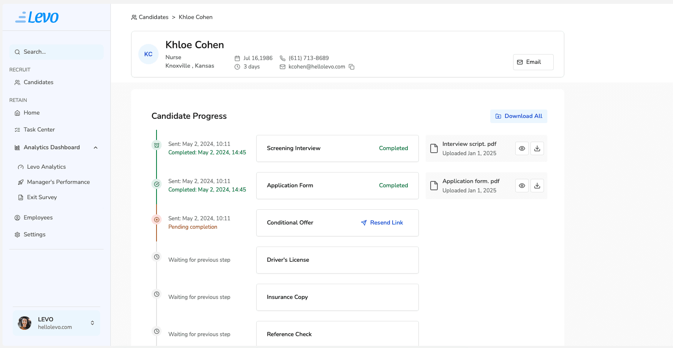Preview the Application form pdf
This screenshot has height=348, width=673.
tap(522, 186)
